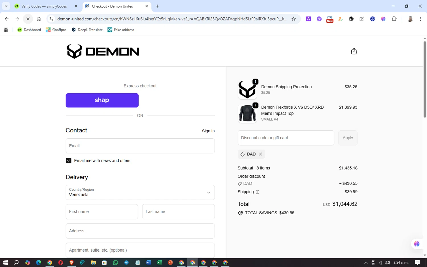The width and height of the screenshot is (427, 267).
Task: Stop page loading with the X button
Action: (x=28, y=19)
